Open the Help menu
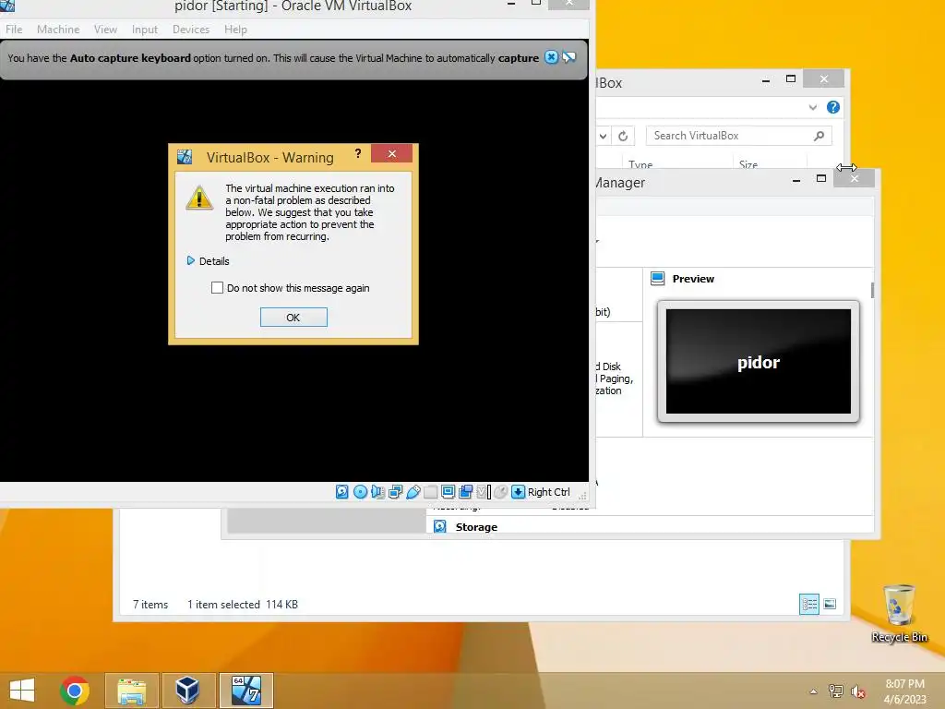Image resolution: width=945 pixels, height=709 pixels. pyautogui.click(x=235, y=29)
